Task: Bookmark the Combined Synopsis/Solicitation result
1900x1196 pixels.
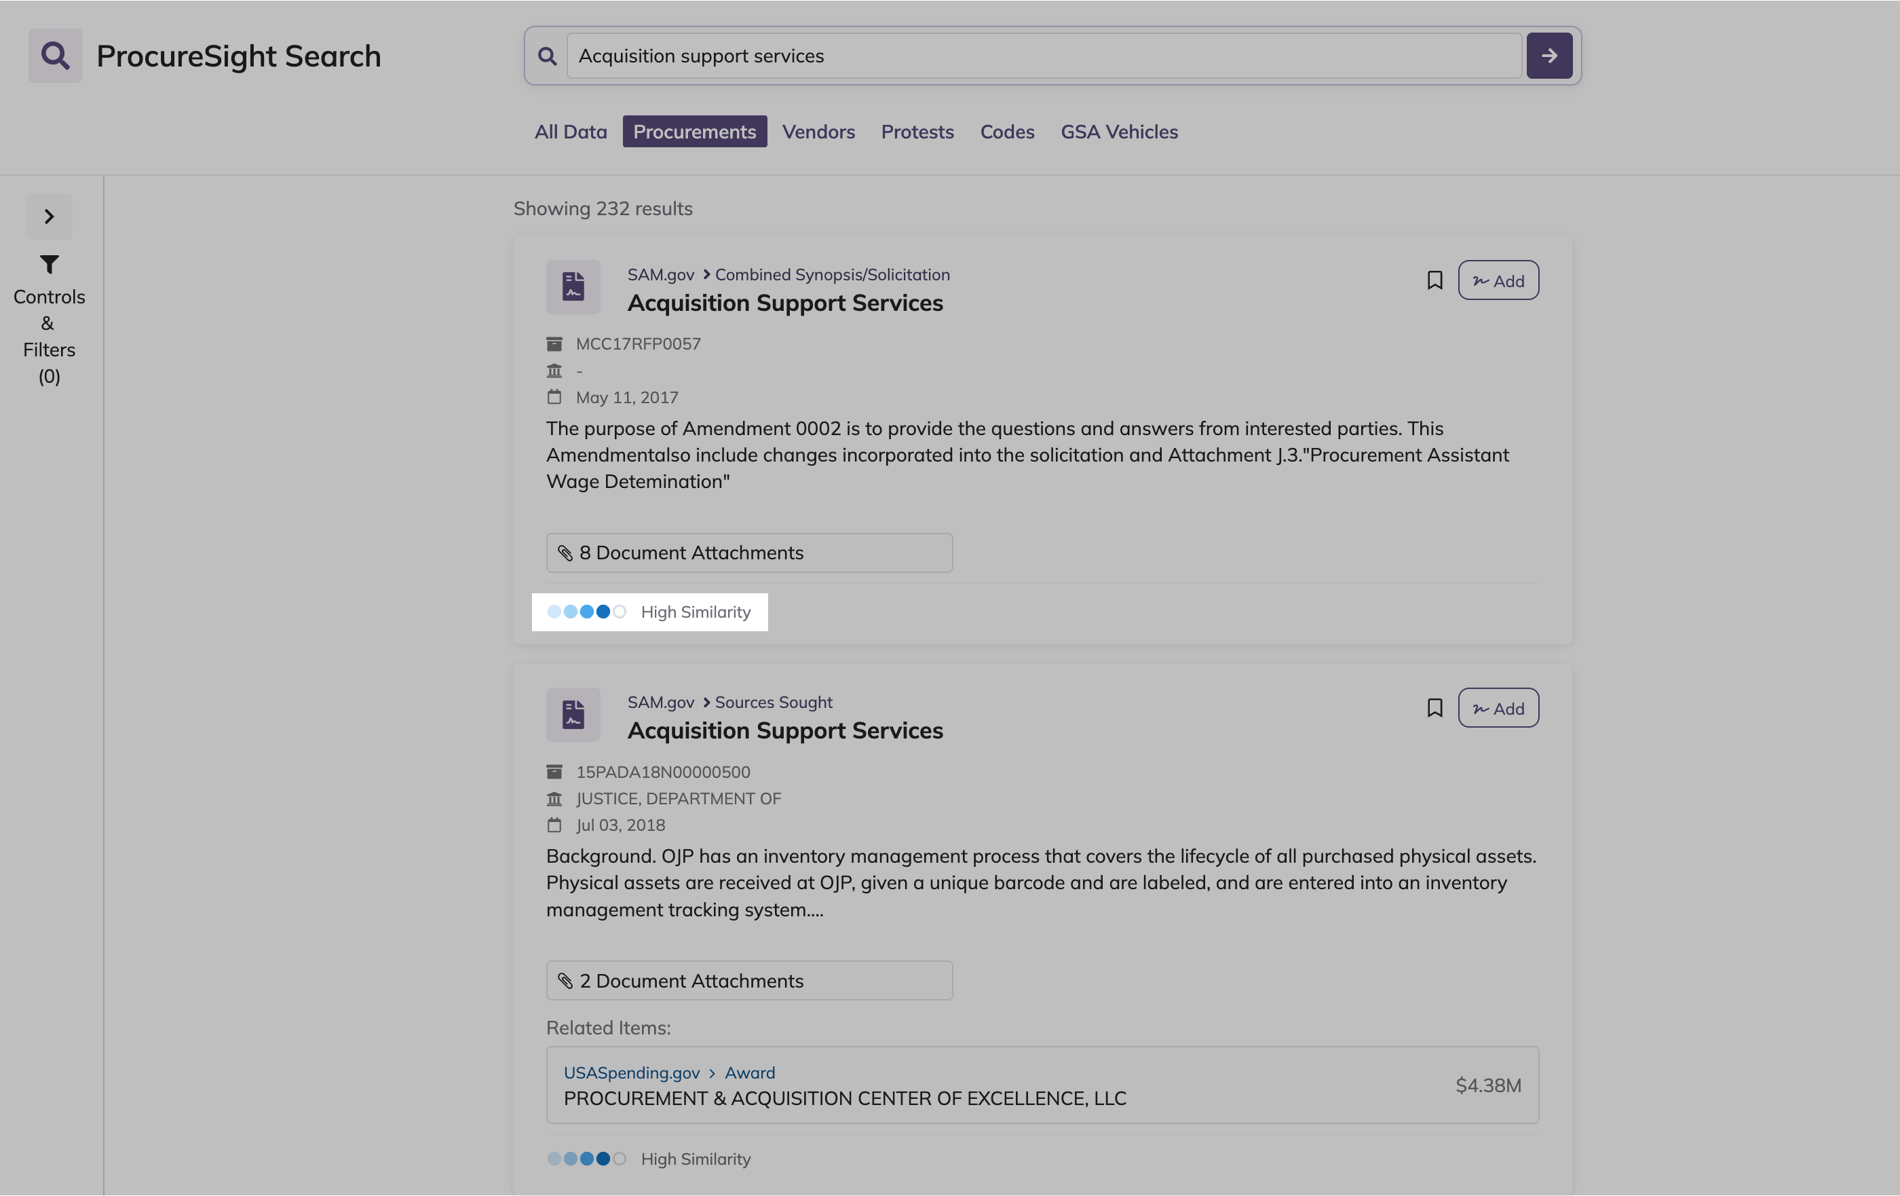Action: click(x=1434, y=280)
